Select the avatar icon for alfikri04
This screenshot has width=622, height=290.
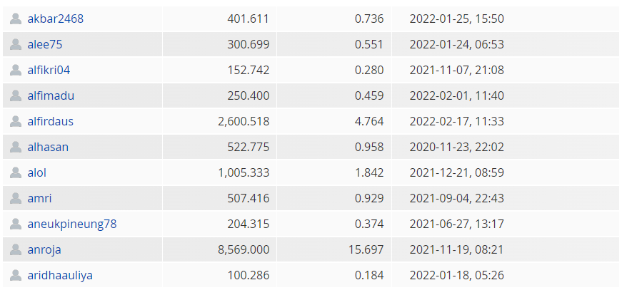16,70
